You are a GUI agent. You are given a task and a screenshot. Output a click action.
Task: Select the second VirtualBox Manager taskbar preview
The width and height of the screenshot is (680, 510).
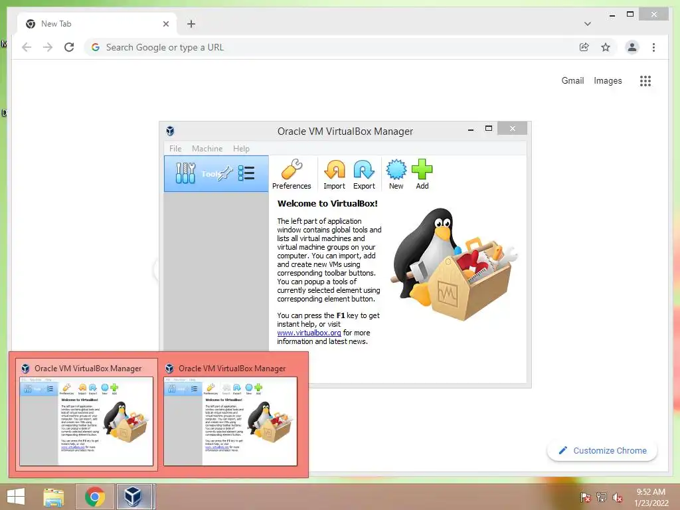point(230,414)
